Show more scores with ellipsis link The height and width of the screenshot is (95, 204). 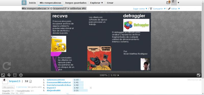click(67, 93)
